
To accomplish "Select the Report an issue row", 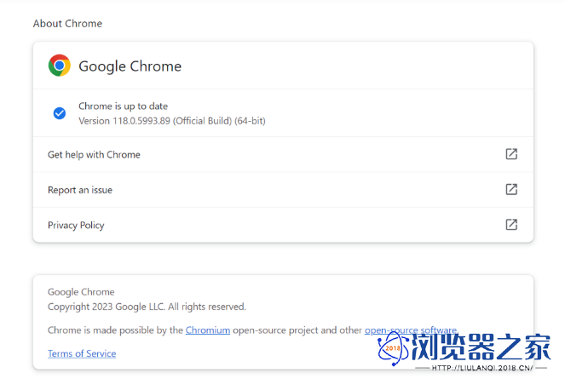I will pyautogui.click(x=283, y=190).
